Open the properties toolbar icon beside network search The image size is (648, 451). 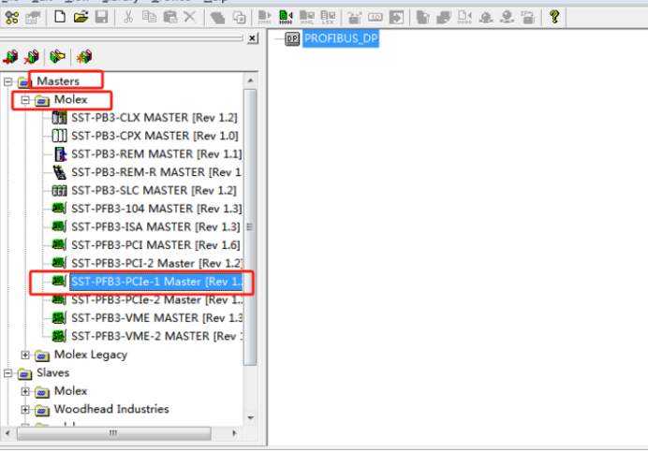[33, 18]
